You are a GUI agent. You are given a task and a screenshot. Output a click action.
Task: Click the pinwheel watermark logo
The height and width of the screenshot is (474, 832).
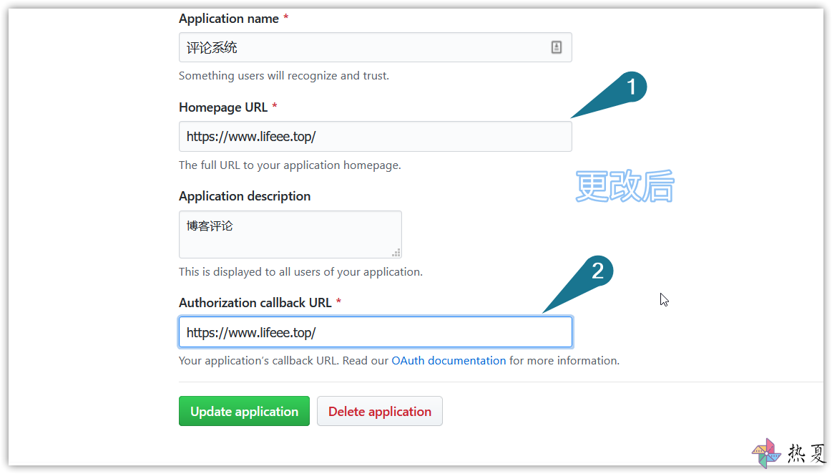[x=766, y=453]
